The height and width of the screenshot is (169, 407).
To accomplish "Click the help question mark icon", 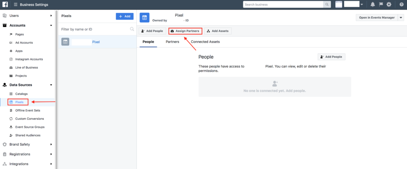I will point(401,4).
